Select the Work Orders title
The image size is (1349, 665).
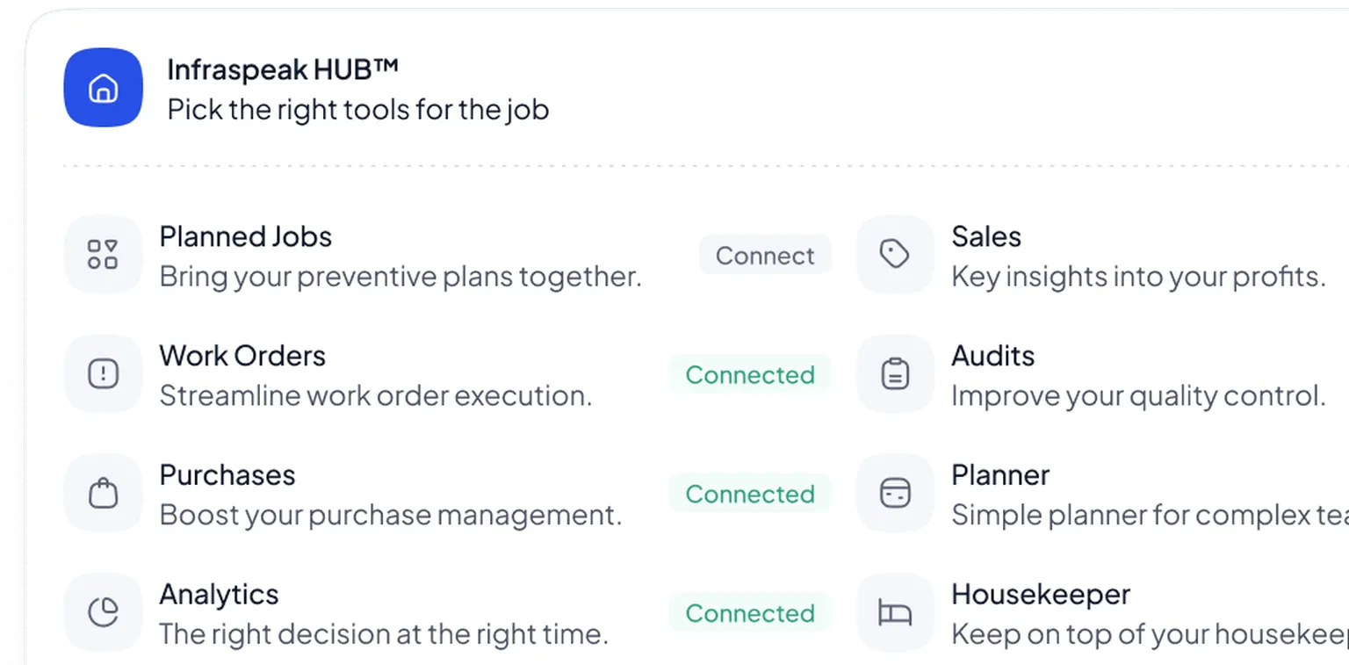242,356
